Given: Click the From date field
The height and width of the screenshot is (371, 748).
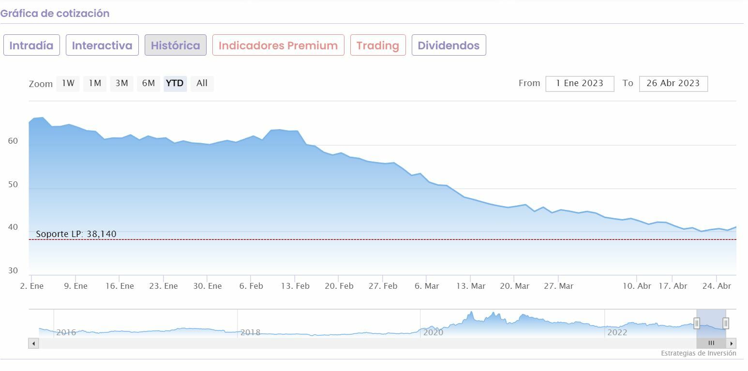Looking at the screenshot, I should (580, 83).
